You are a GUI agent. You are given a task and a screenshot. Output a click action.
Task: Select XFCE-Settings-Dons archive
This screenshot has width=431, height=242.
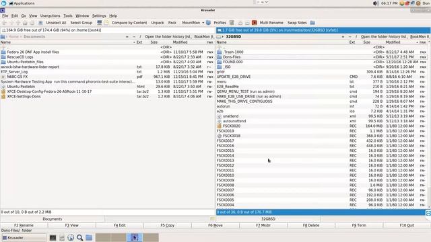[x=107, y=97]
